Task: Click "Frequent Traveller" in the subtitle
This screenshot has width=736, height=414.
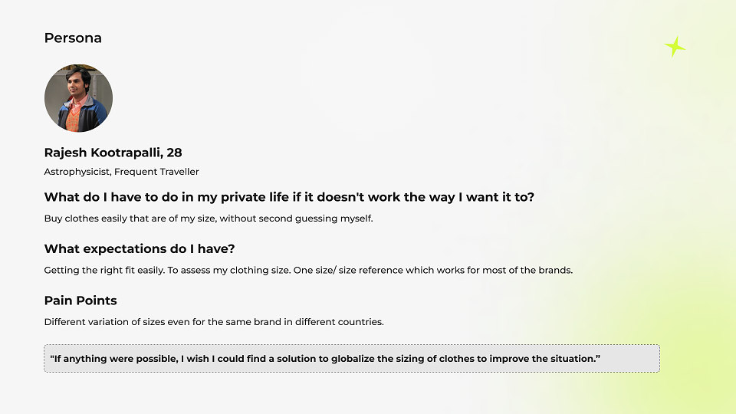Action: pyautogui.click(x=156, y=172)
